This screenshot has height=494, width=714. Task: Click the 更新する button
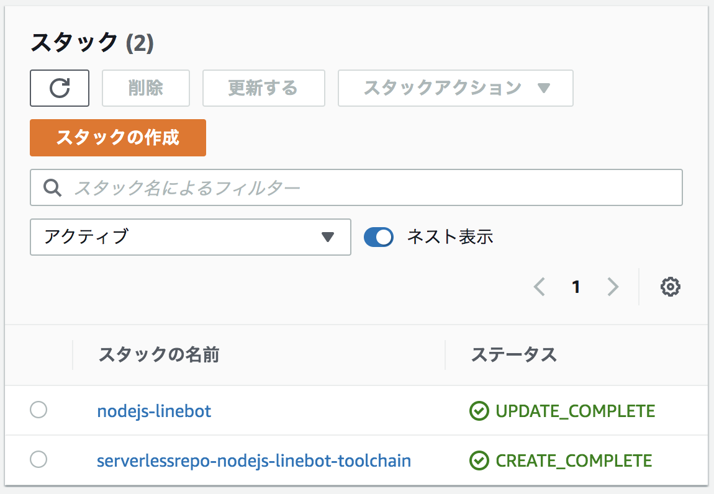[x=263, y=88]
